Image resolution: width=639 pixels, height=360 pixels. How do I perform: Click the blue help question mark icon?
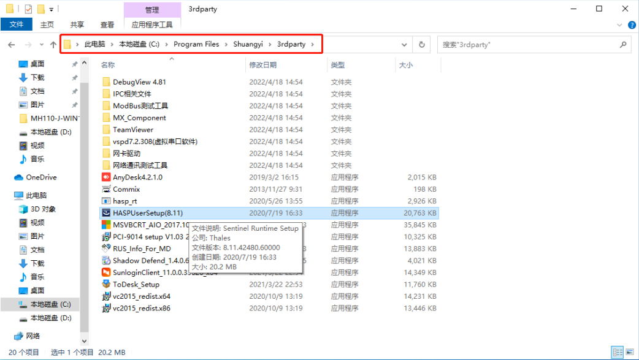click(x=632, y=24)
